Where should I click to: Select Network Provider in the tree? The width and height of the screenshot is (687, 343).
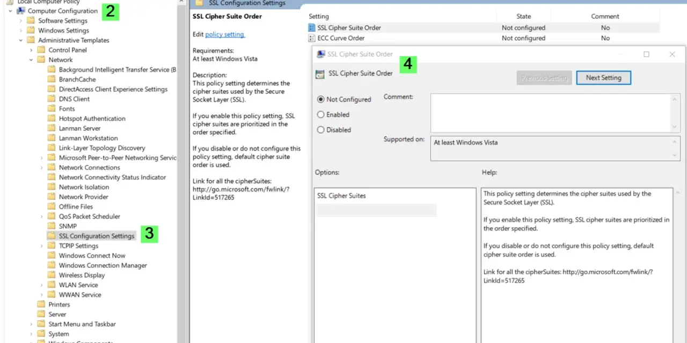pyautogui.click(x=83, y=197)
